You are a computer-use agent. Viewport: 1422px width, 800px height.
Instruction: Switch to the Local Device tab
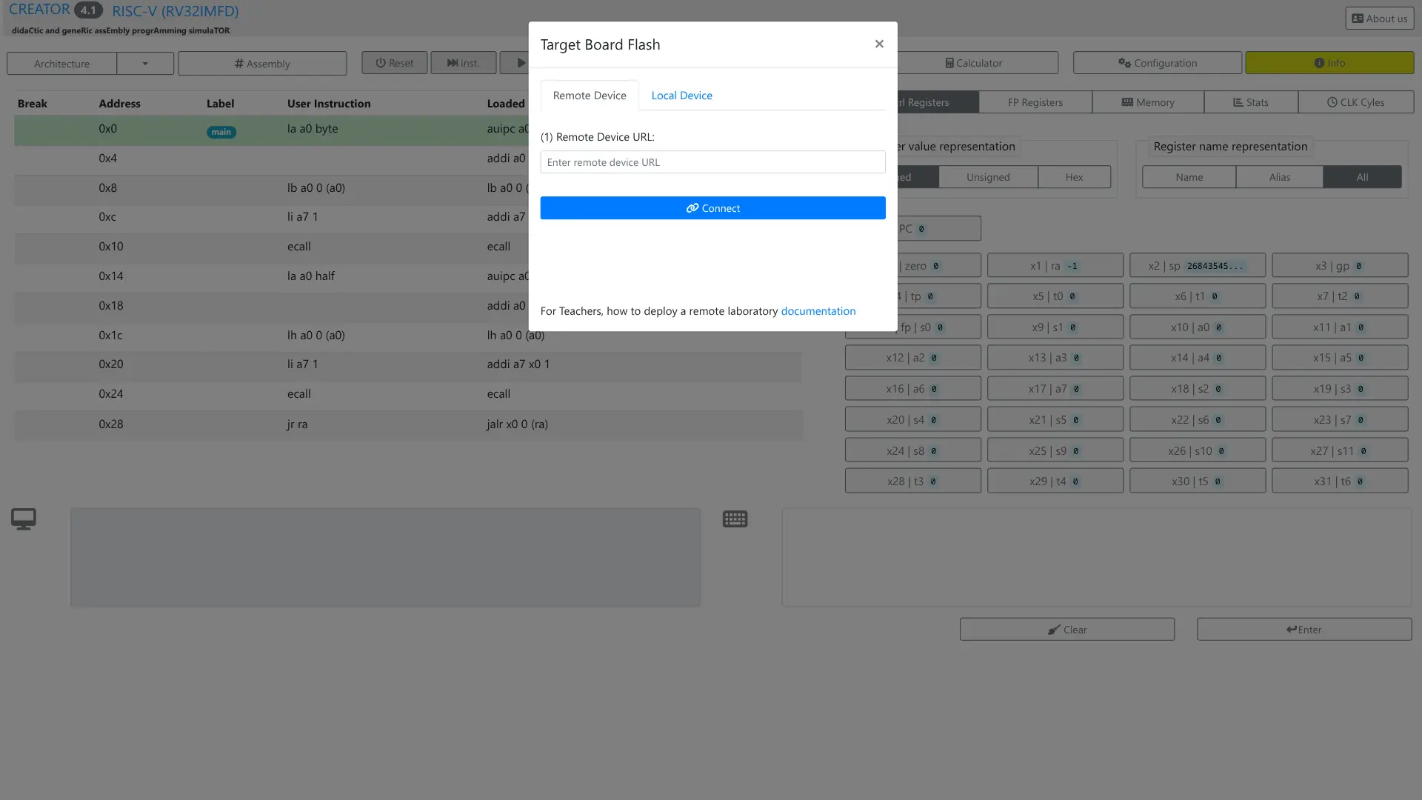(681, 96)
